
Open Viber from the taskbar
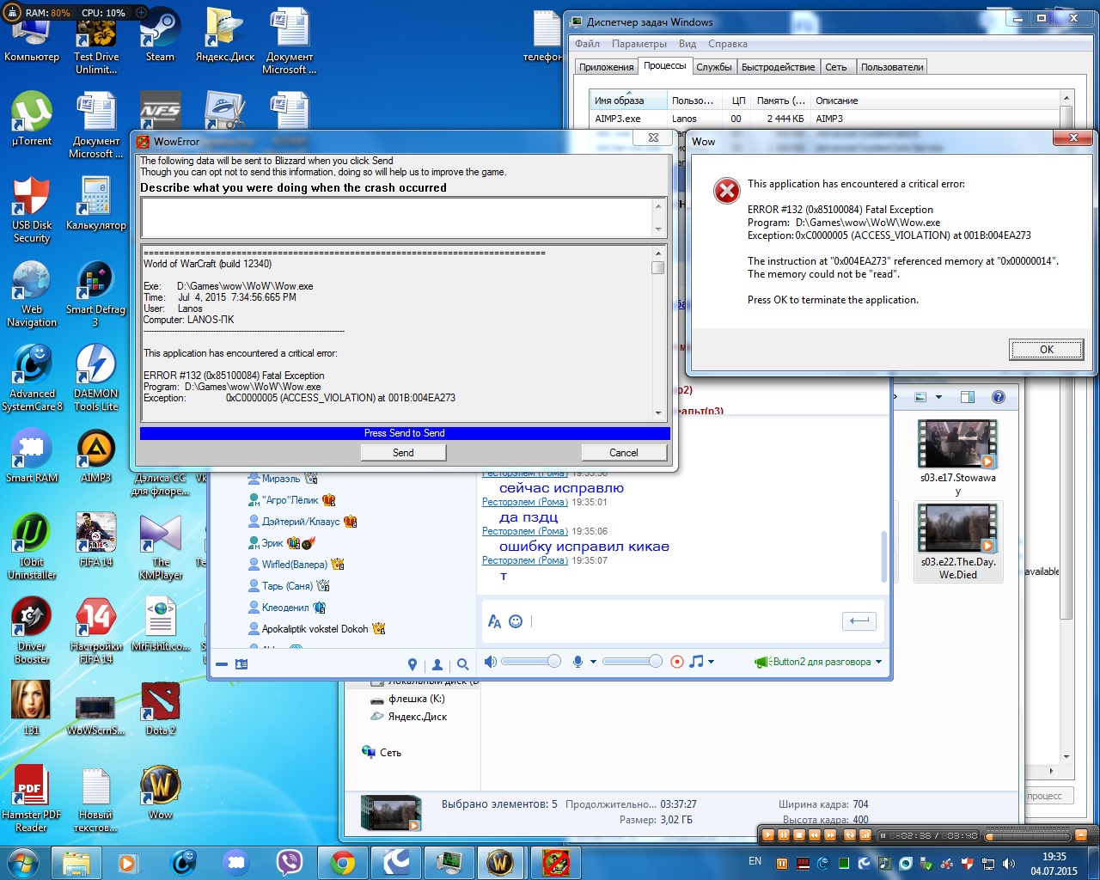[x=290, y=863]
